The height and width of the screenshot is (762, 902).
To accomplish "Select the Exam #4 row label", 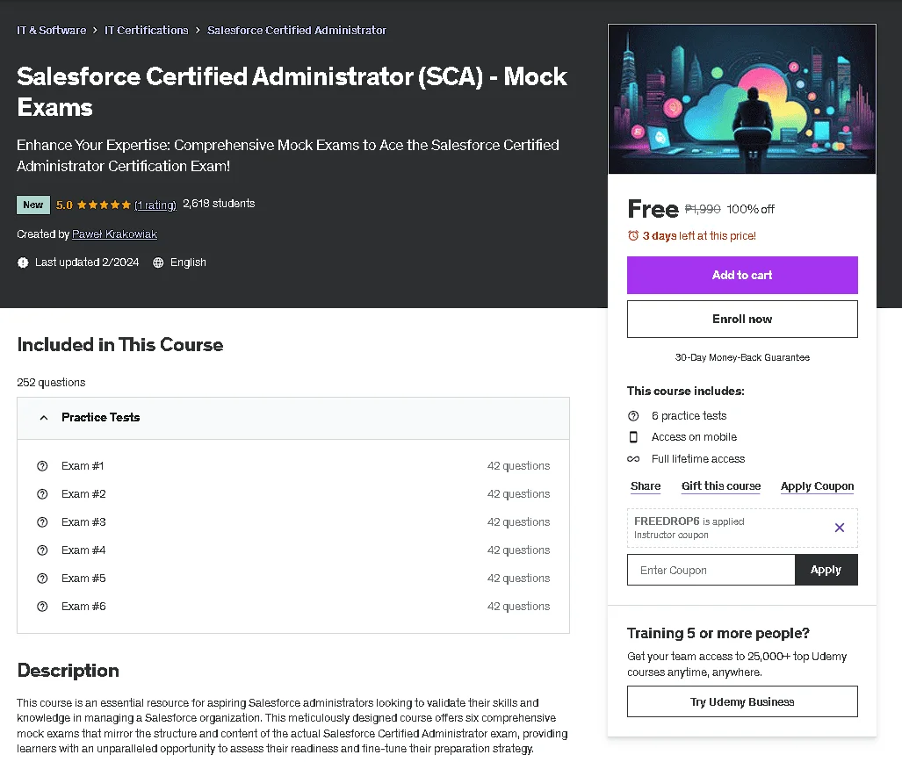I will point(83,550).
